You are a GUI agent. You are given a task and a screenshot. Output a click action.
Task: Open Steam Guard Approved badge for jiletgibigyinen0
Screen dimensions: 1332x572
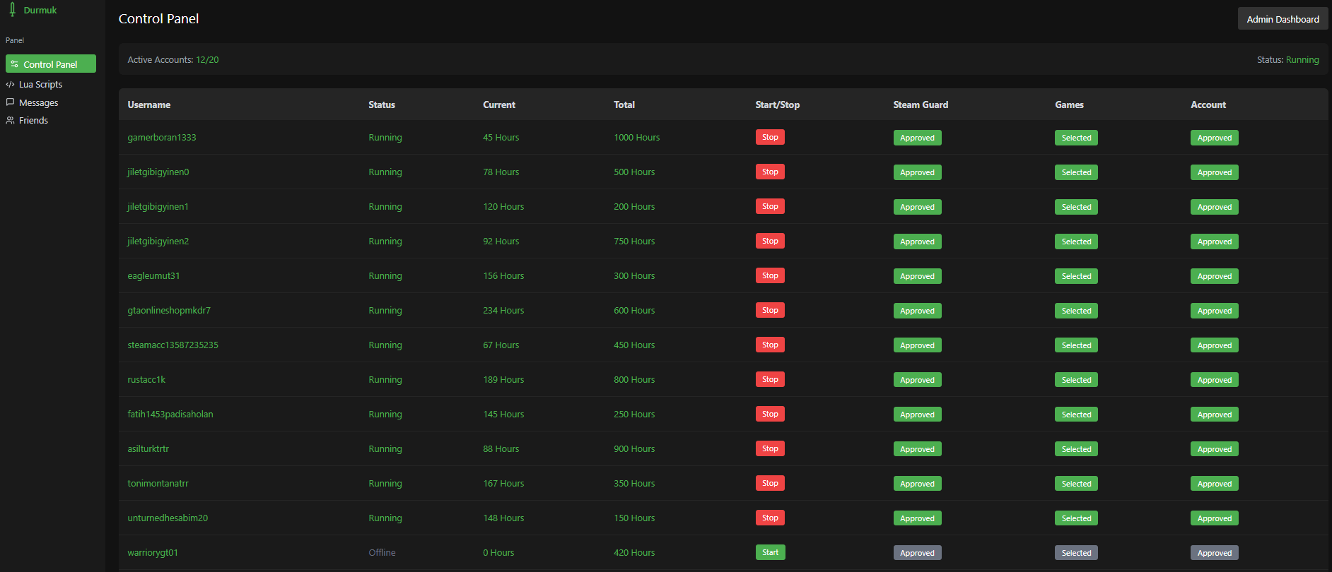pyautogui.click(x=917, y=172)
